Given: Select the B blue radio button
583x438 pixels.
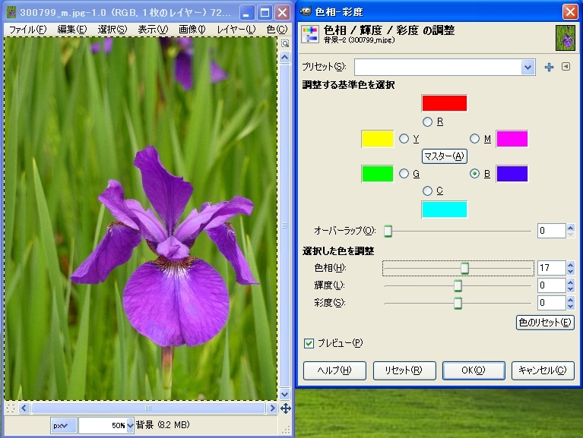Looking at the screenshot, I should pyautogui.click(x=474, y=173).
